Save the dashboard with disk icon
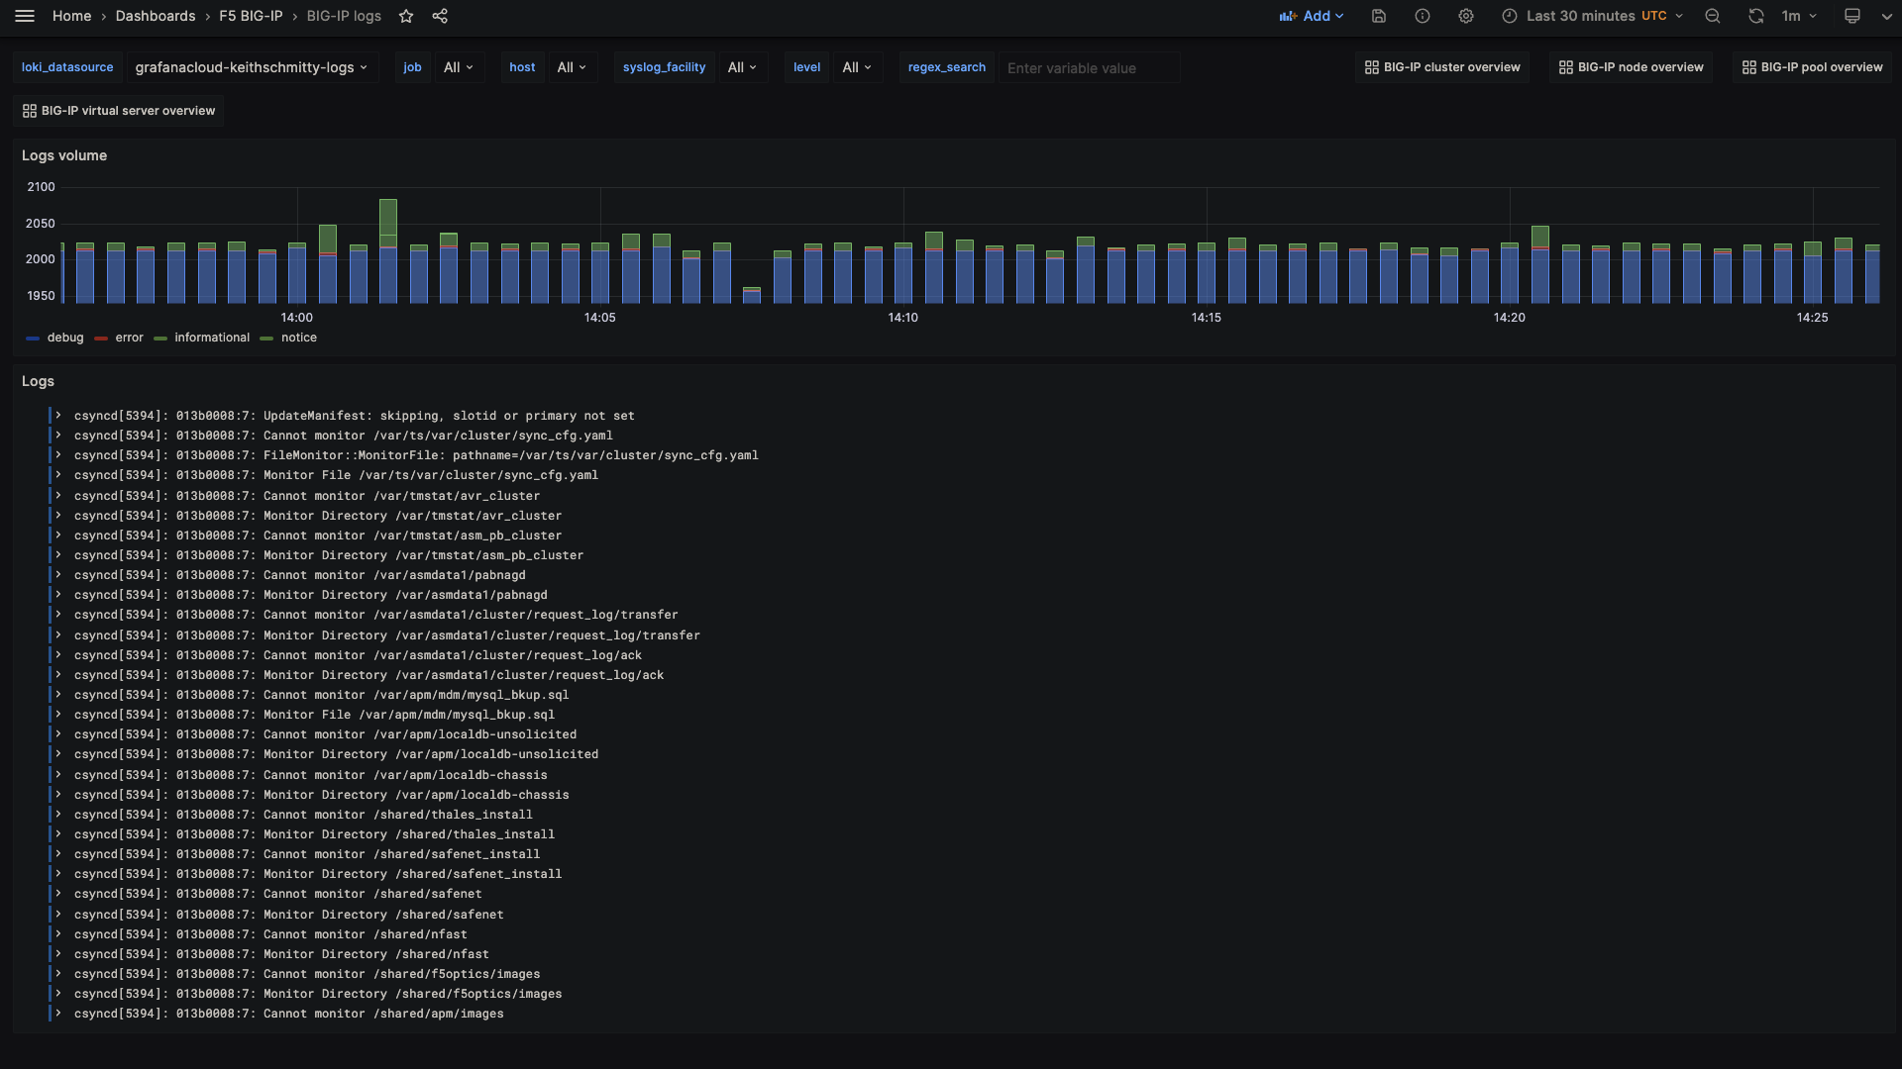 pos(1378,16)
